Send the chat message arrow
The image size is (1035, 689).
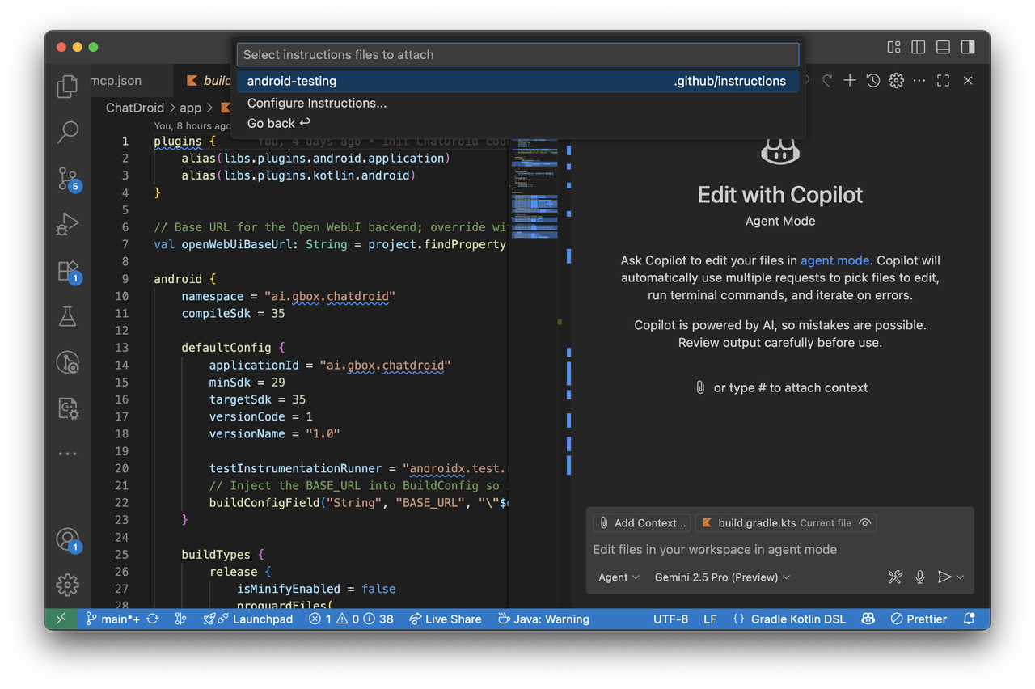[x=944, y=577]
